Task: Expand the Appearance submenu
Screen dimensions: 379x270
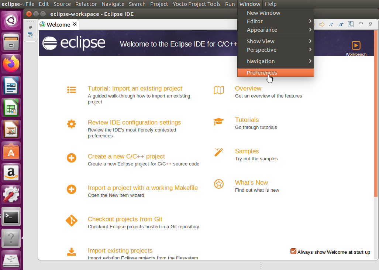Action: (x=276, y=30)
